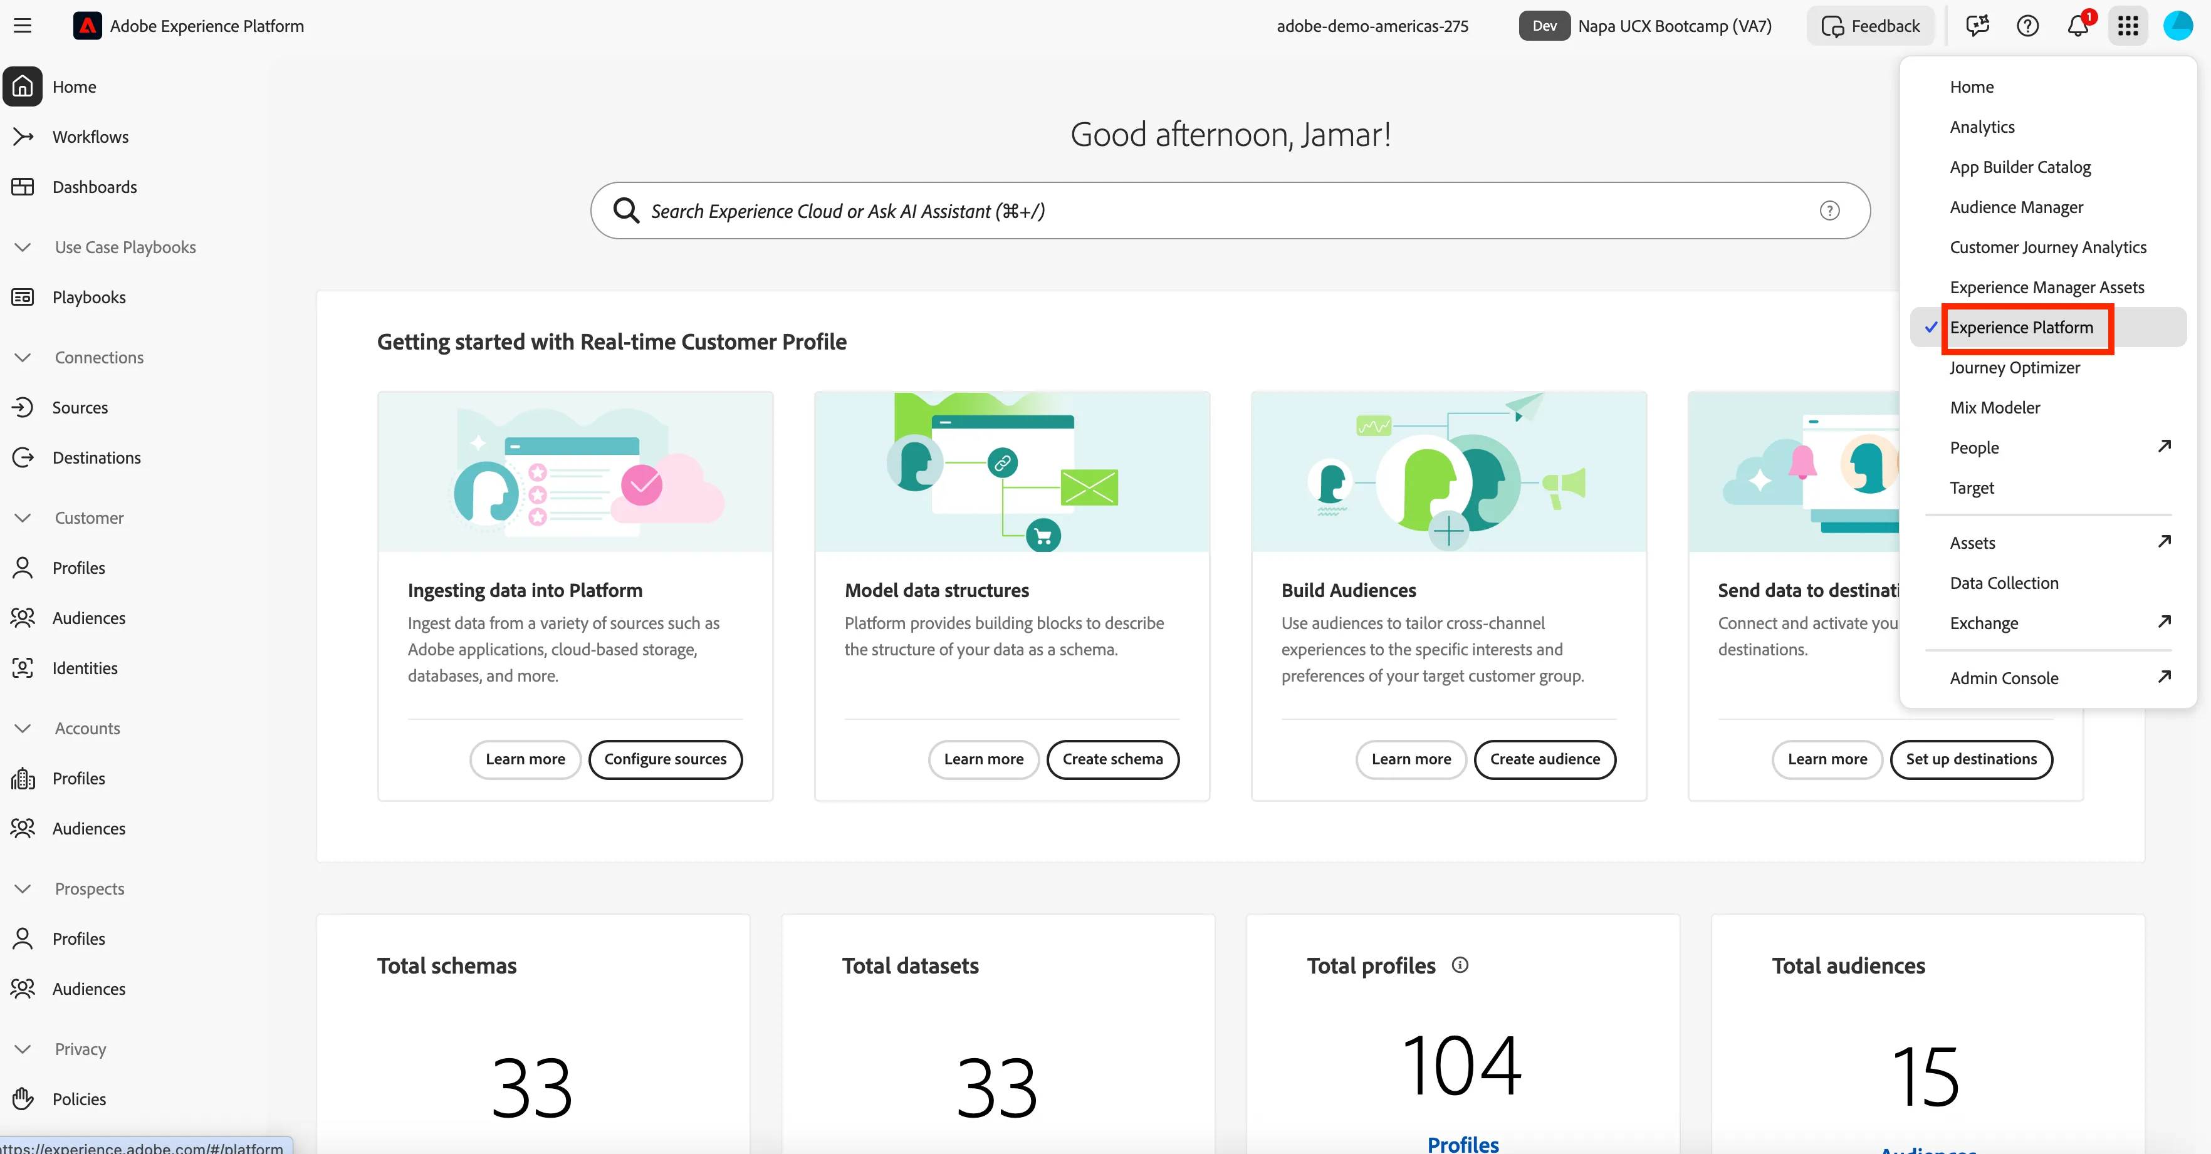Click the Home icon in sidebar
Screen dimensions: 2211x1154
[x=23, y=86]
